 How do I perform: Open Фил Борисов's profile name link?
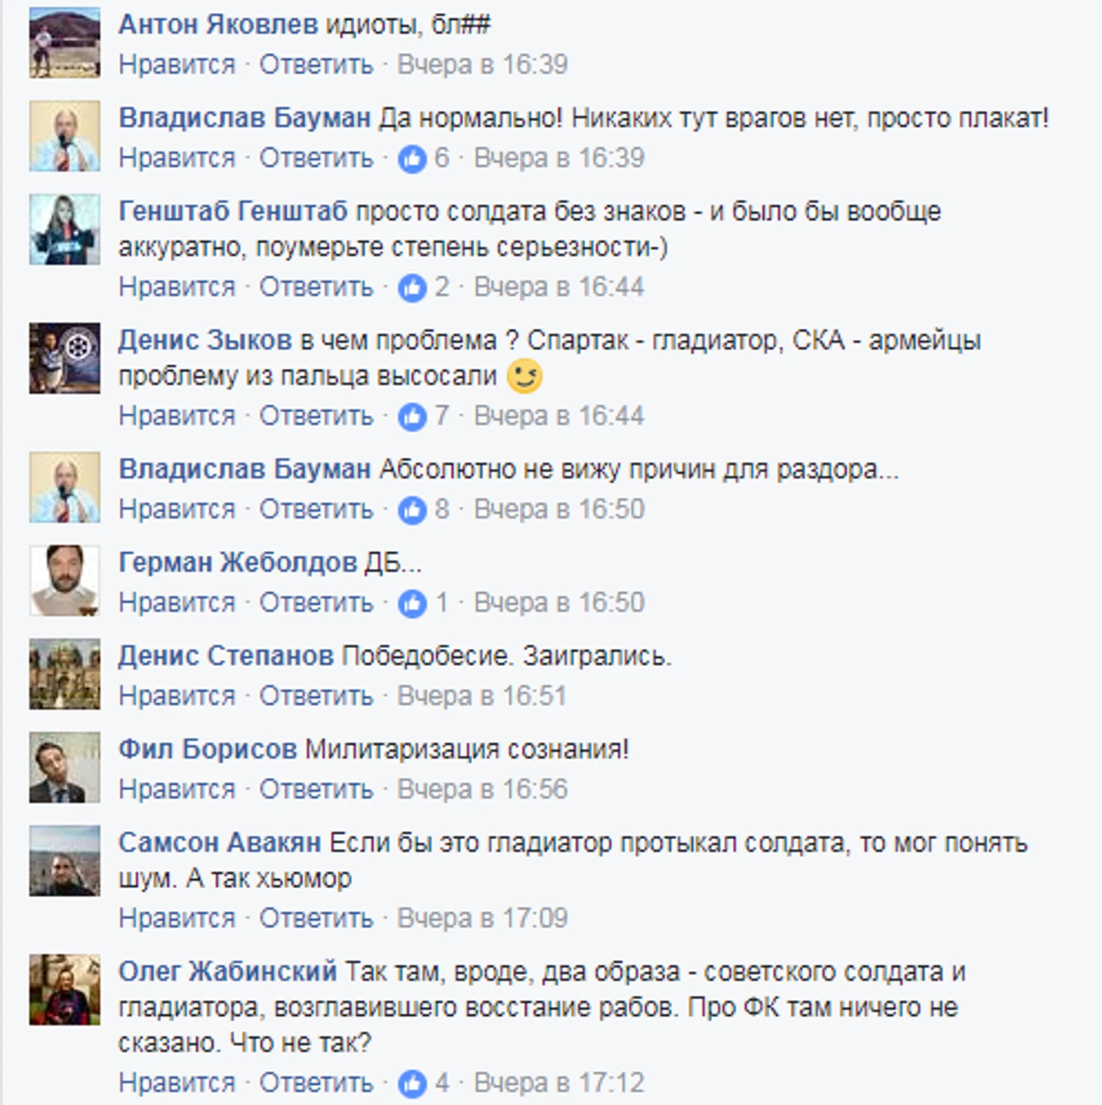click(x=208, y=749)
